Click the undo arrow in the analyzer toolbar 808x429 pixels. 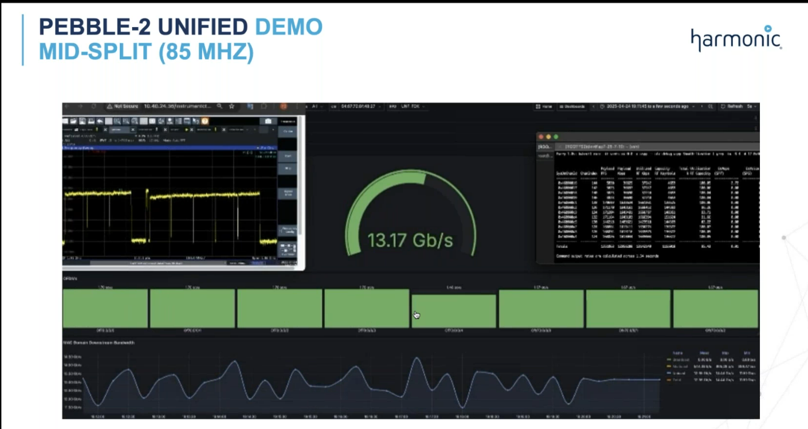pyautogui.click(x=100, y=121)
